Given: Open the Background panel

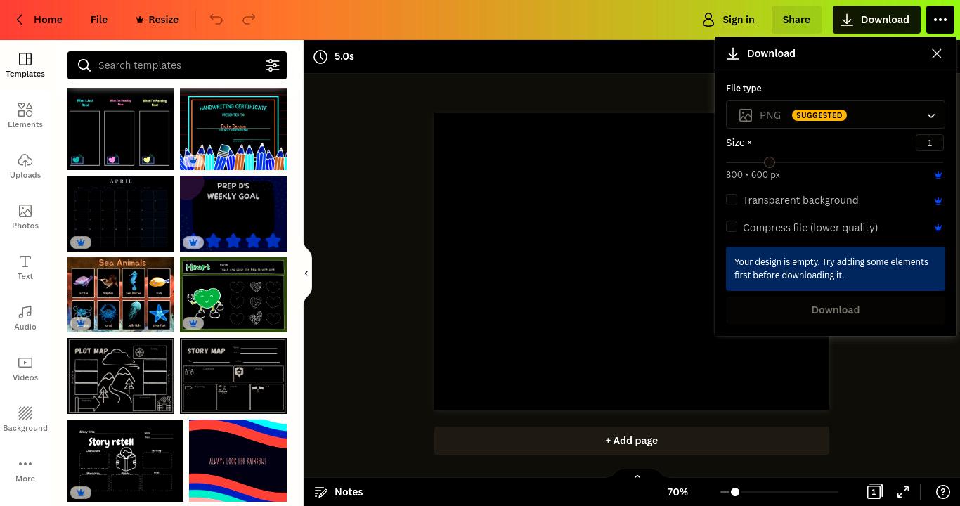Looking at the screenshot, I should (25, 419).
